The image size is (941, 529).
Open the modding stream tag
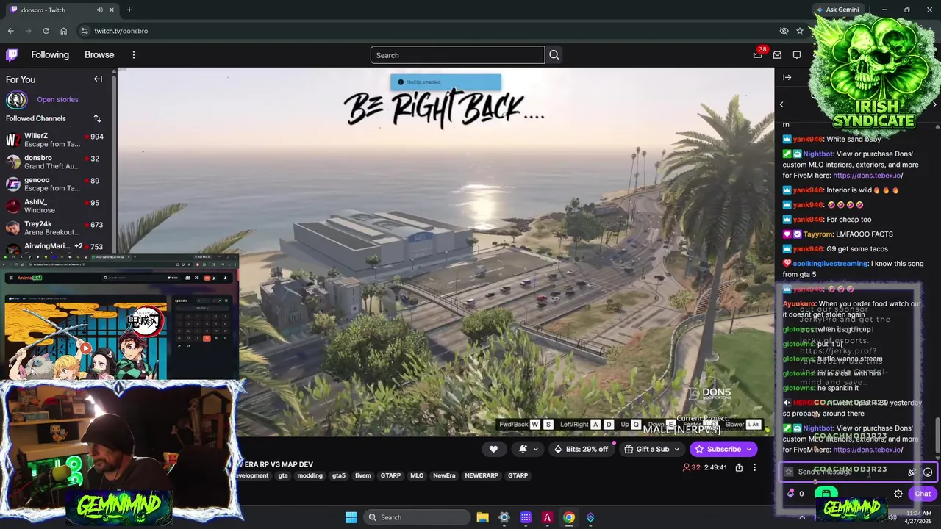click(x=310, y=475)
